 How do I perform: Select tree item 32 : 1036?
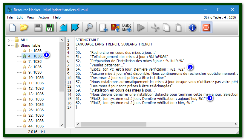pyautogui.click(x=36, y=115)
